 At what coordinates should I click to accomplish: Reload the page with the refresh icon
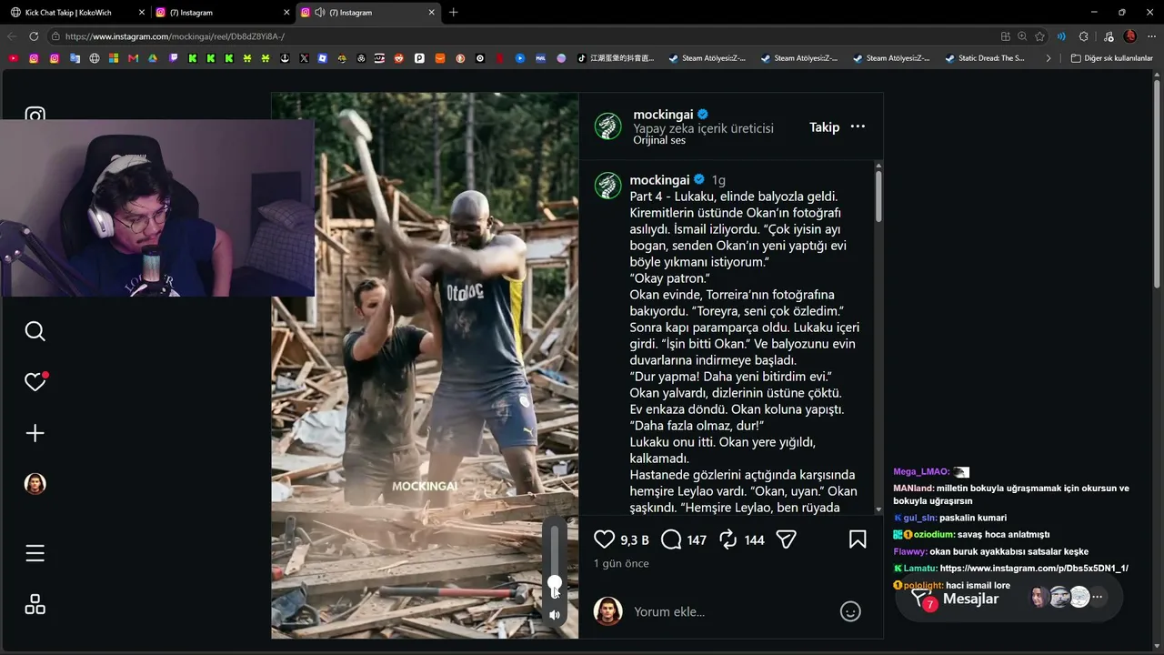tap(34, 36)
